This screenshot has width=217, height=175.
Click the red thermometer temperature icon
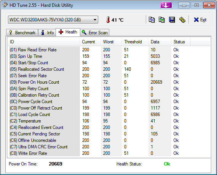(108, 20)
